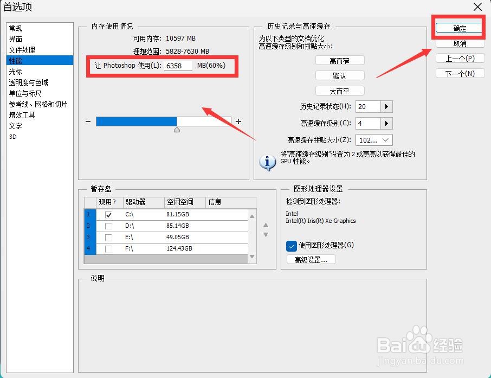Click the up arrow beside scratch disk list
The image size is (491, 378).
pyautogui.click(x=265, y=225)
